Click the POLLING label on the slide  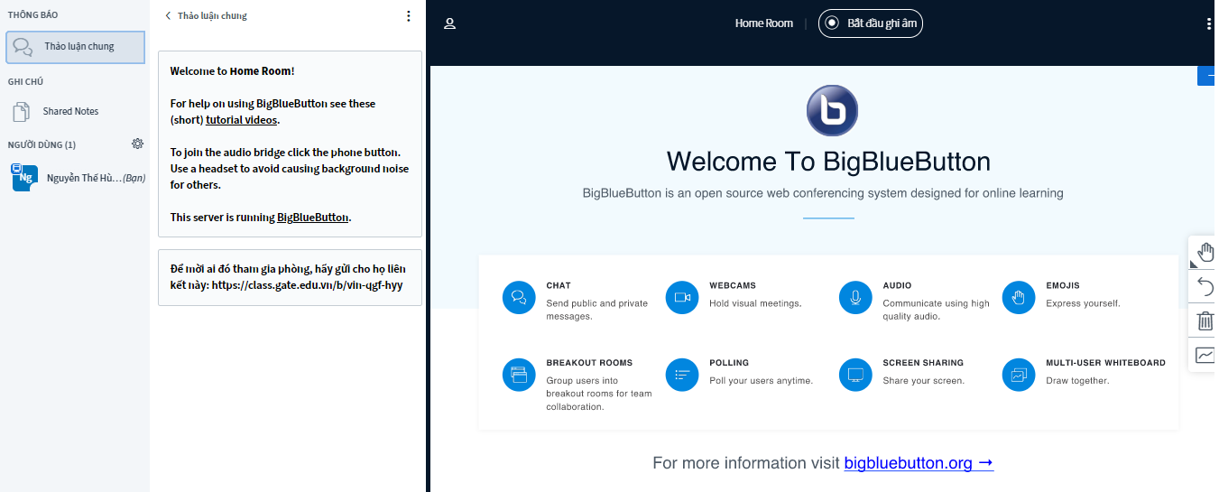[729, 363]
